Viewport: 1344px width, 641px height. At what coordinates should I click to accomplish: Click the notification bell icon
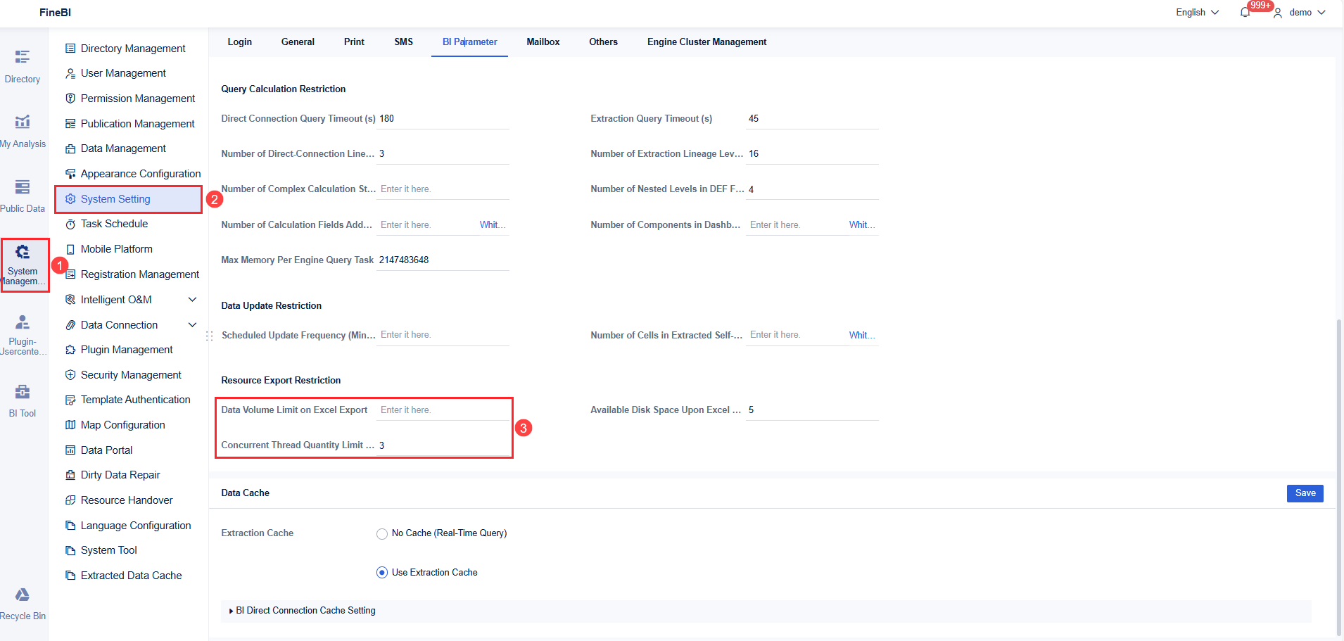(1245, 12)
